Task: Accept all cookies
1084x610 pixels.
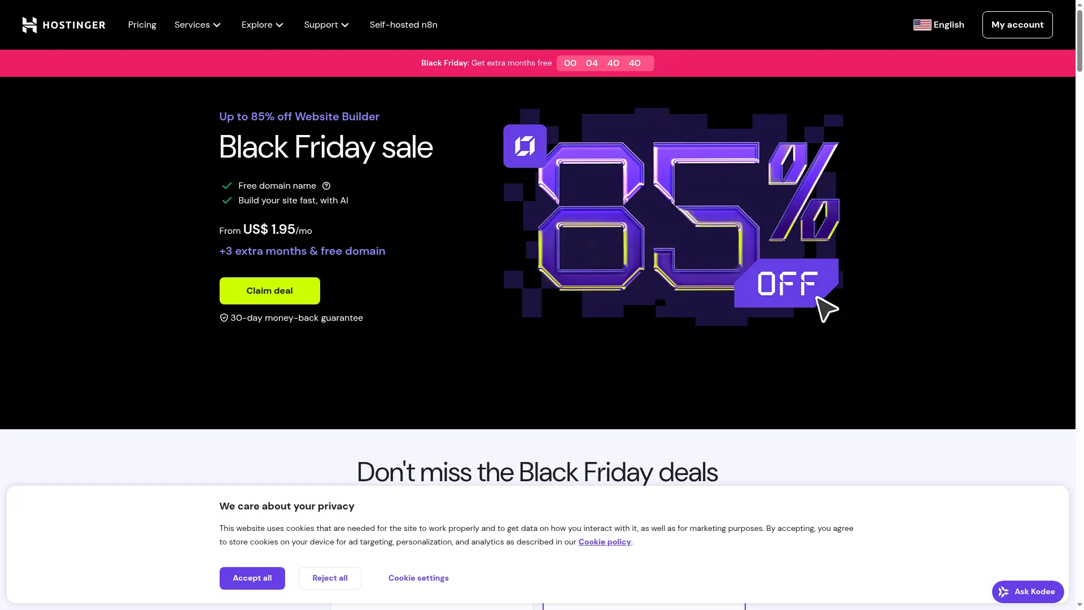Action: (x=252, y=578)
